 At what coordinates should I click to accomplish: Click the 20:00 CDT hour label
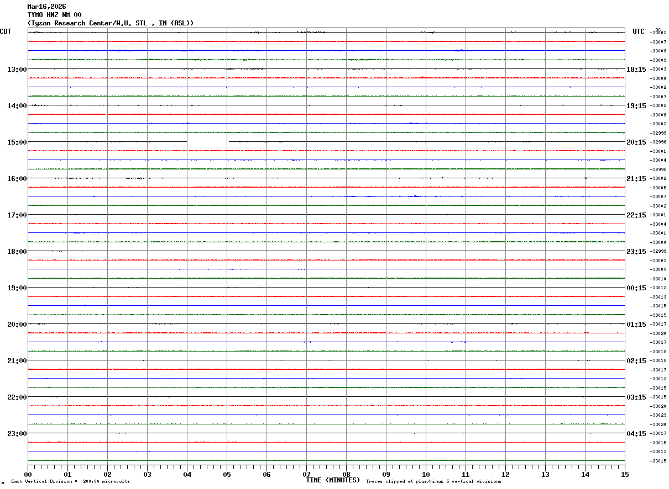17,325
